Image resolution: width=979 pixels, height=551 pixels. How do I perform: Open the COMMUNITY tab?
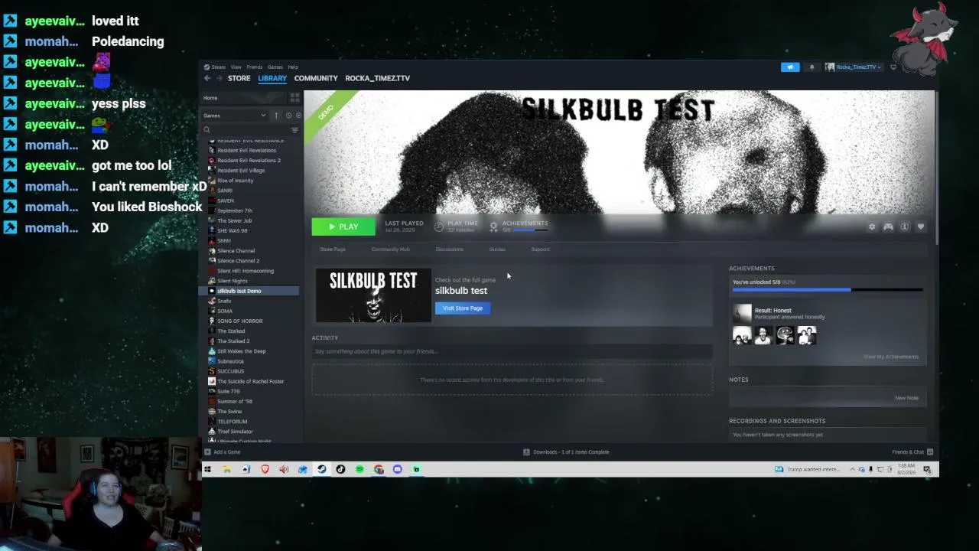(316, 78)
